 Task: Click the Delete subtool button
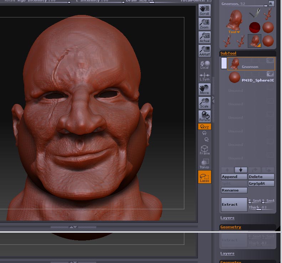pos(261,177)
